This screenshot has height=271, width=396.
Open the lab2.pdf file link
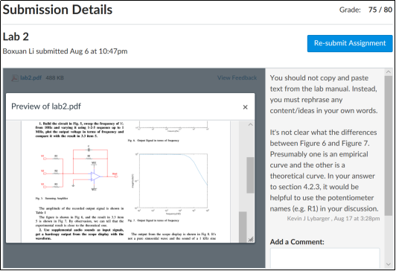tap(31, 77)
